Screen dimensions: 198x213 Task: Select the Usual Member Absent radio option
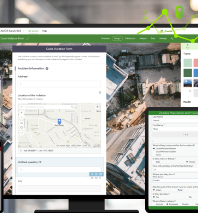click(x=154, y=152)
